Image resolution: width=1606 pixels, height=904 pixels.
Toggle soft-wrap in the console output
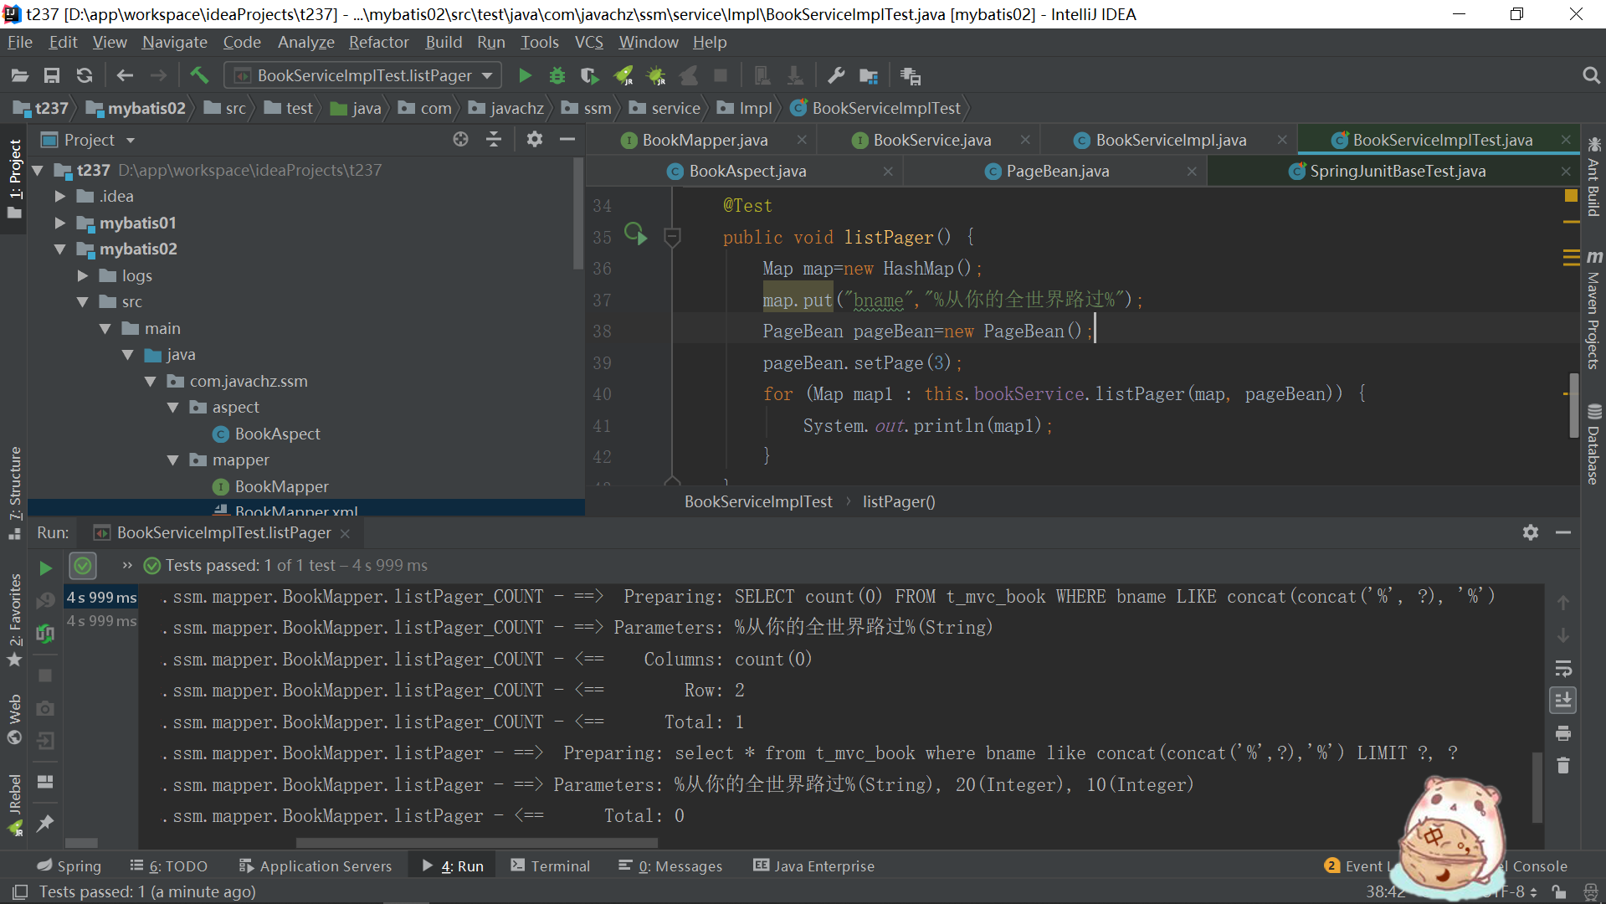tap(1562, 668)
